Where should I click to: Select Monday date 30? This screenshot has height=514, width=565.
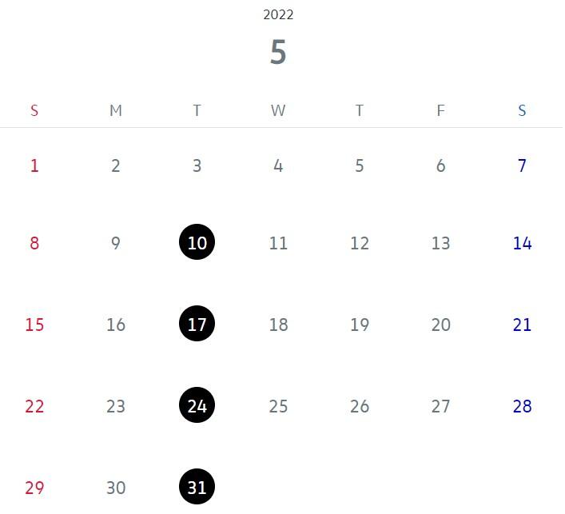pos(116,488)
